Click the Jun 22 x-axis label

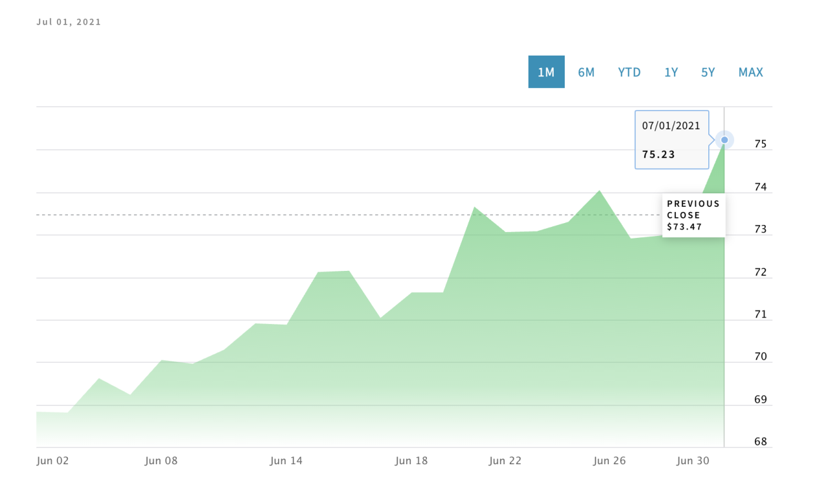(505, 461)
